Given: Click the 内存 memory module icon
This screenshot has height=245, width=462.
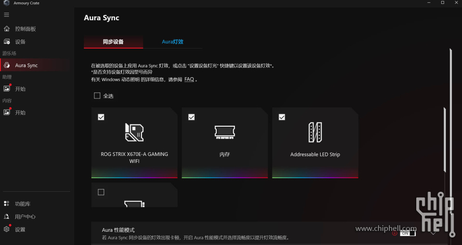Looking at the screenshot, I should [x=224, y=132].
